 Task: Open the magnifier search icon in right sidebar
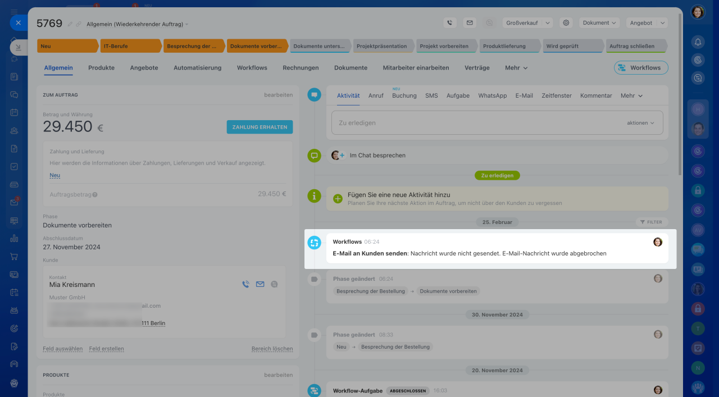698,79
